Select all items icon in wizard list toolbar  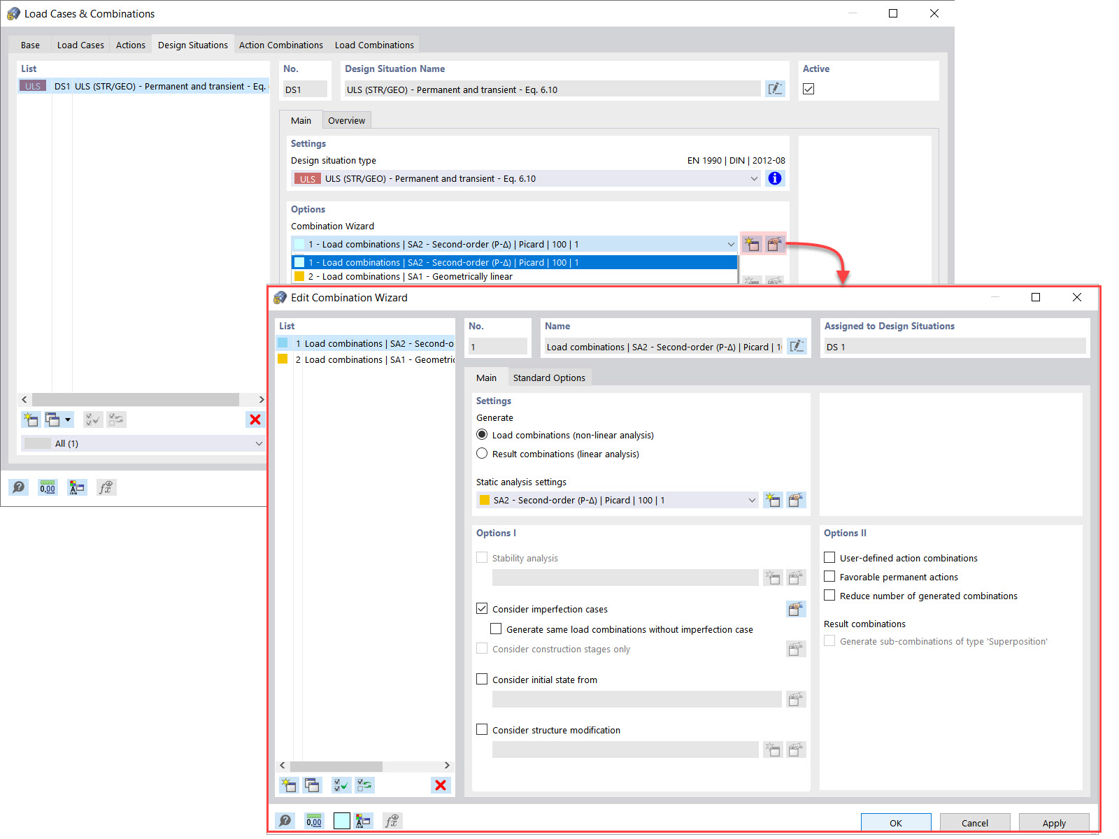point(342,785)
